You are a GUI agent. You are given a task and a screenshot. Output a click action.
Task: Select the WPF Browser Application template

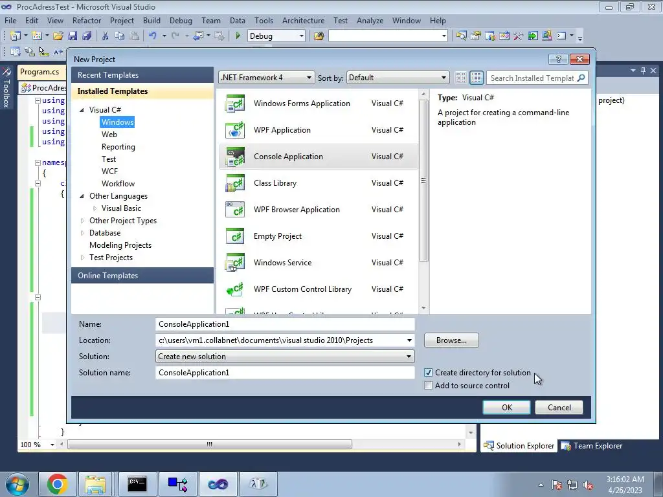318,210
